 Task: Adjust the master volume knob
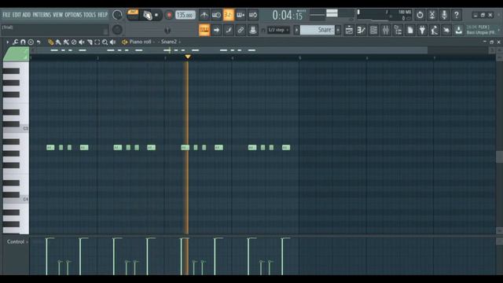click(x=117, y=15)
